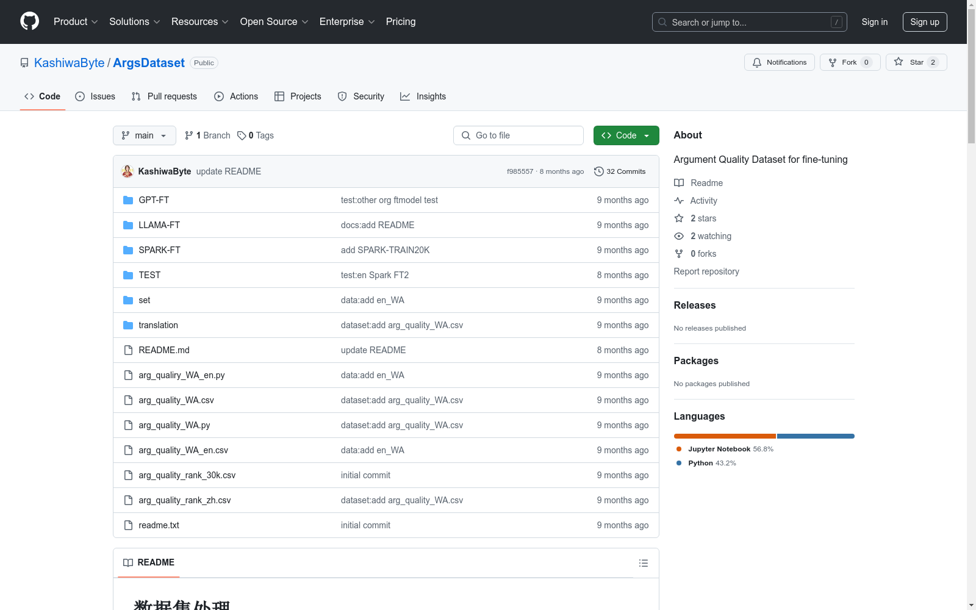Click the Python language bar segment
The height and width of the screenshot is (610, 976).
[x=816, y=436]
